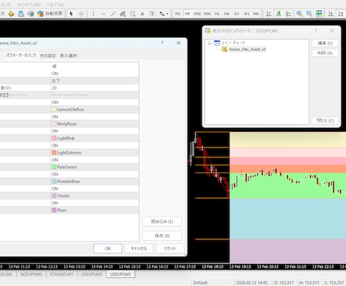Open the LightSalmon color dropdown
Viewport: 346px width, 286px height.
95,153
